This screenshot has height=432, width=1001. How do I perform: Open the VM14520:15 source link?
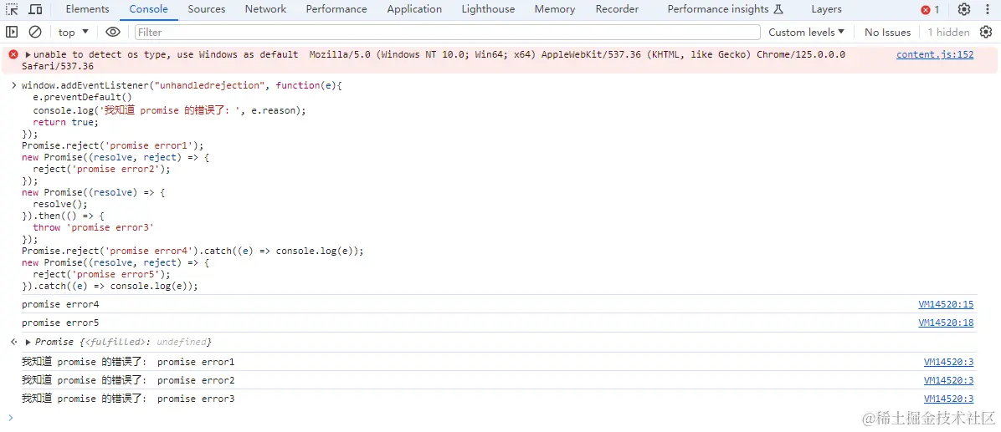click(946, 304)
